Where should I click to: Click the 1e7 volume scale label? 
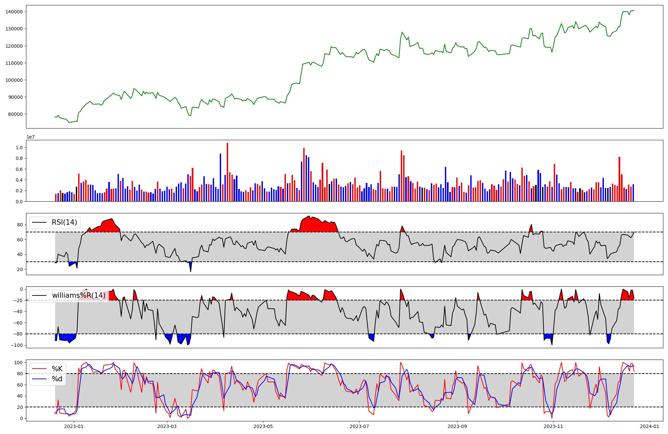(x=30, y=137)
